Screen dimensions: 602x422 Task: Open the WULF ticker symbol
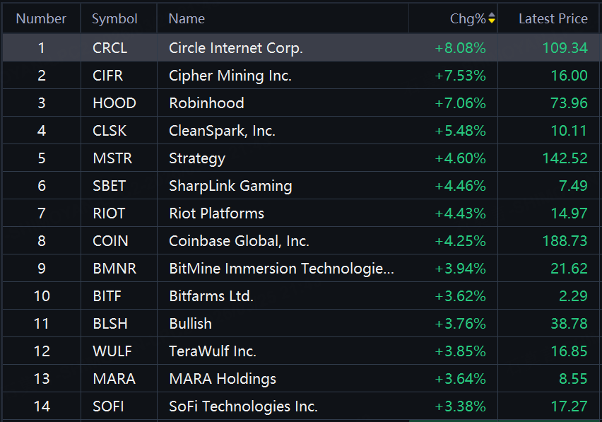coord(112,351)
